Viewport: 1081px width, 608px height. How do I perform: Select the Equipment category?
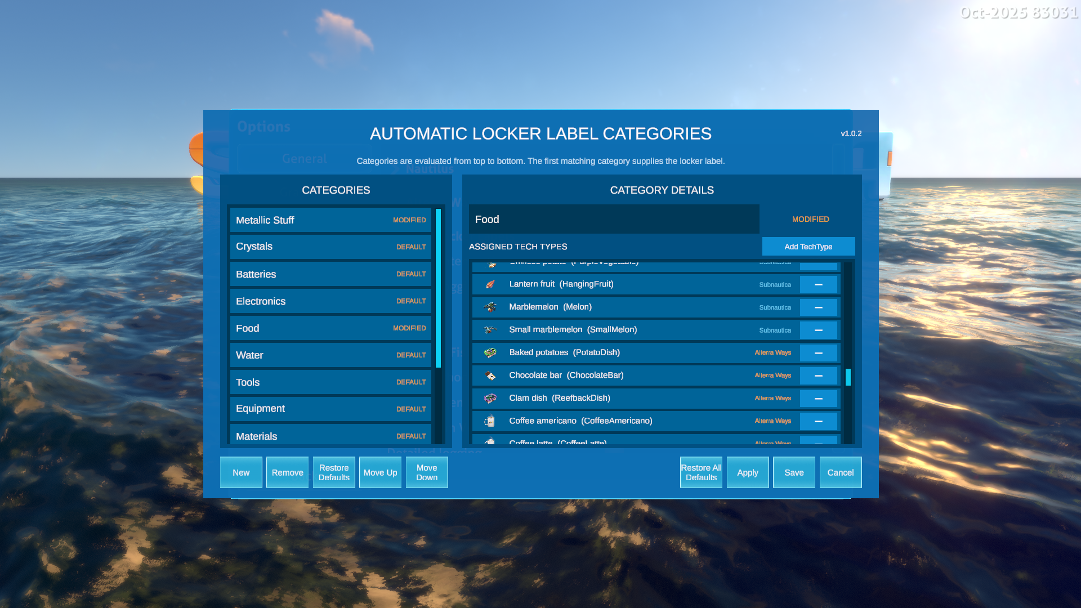coord(330,409)
